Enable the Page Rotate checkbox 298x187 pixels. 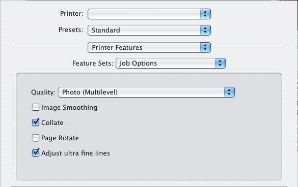pos(36,138)
